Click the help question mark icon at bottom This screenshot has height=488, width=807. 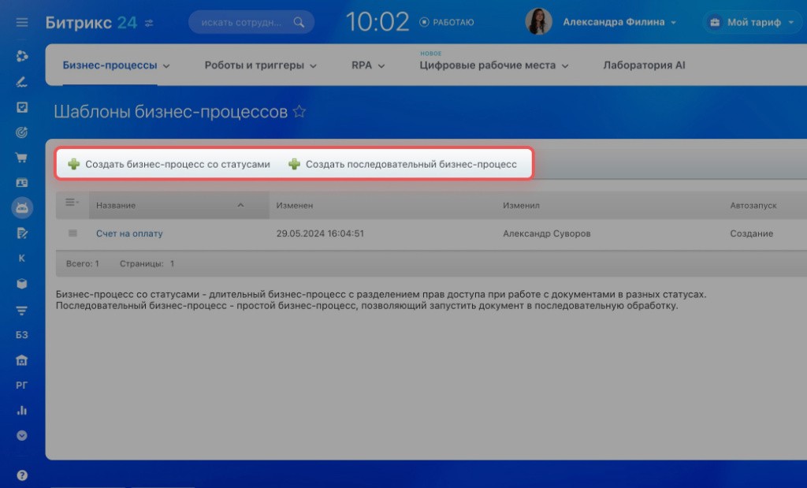pos(21,474)
